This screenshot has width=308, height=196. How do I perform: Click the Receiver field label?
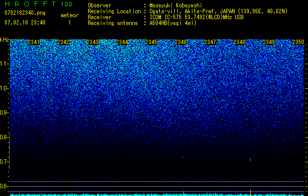99,17
